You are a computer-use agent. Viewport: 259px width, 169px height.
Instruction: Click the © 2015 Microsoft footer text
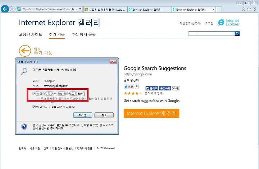click(106, 149)
